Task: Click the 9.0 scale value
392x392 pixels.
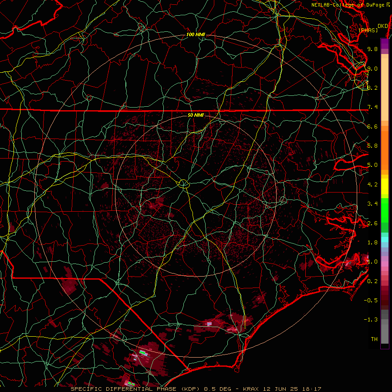Action: click(x=372, y=68)
